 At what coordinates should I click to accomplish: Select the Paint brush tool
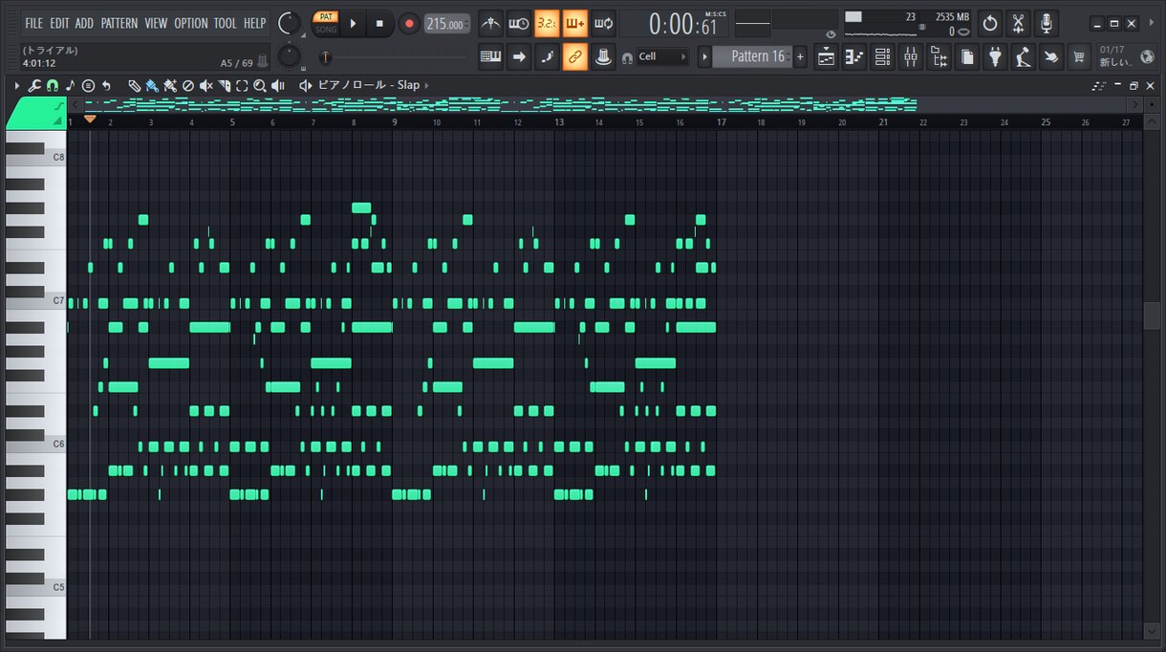point(152,85)
